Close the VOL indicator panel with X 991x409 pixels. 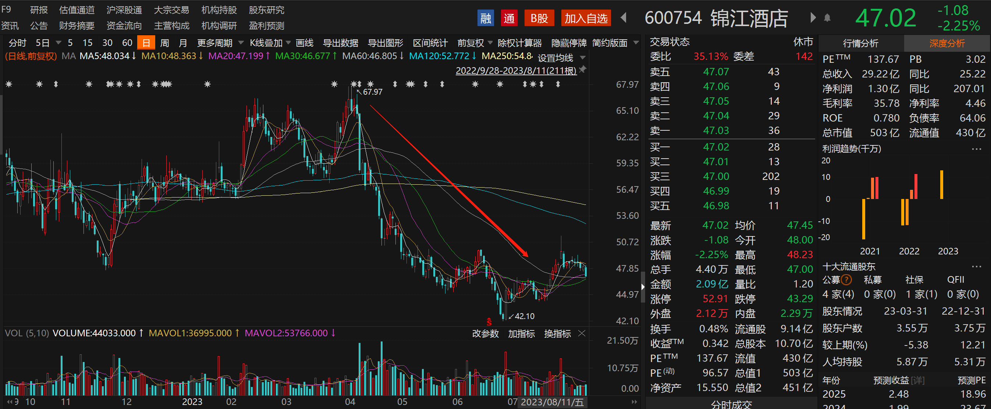582,333
